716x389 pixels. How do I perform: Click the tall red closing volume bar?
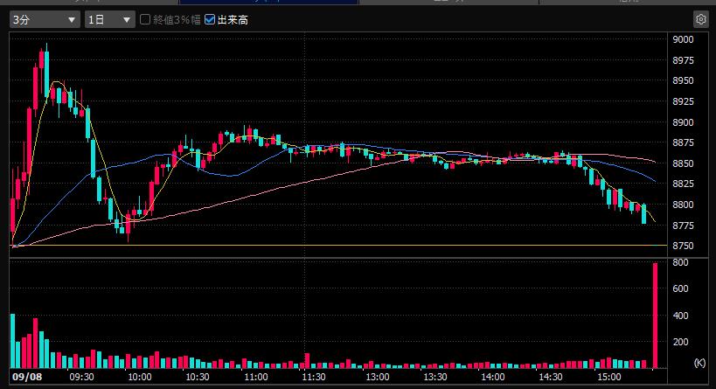[656, 316]
